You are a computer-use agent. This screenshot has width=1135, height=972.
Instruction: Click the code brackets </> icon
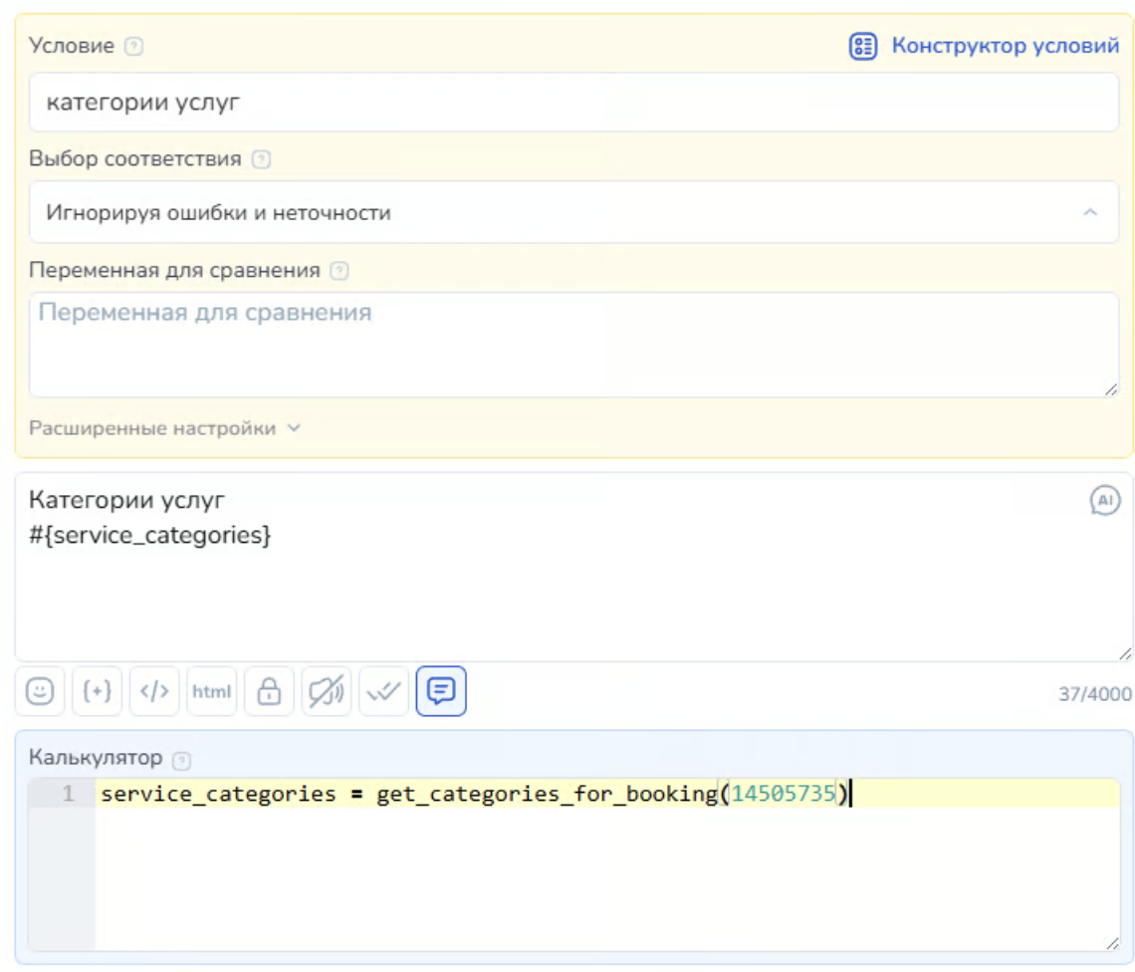[x=154, y=692]
